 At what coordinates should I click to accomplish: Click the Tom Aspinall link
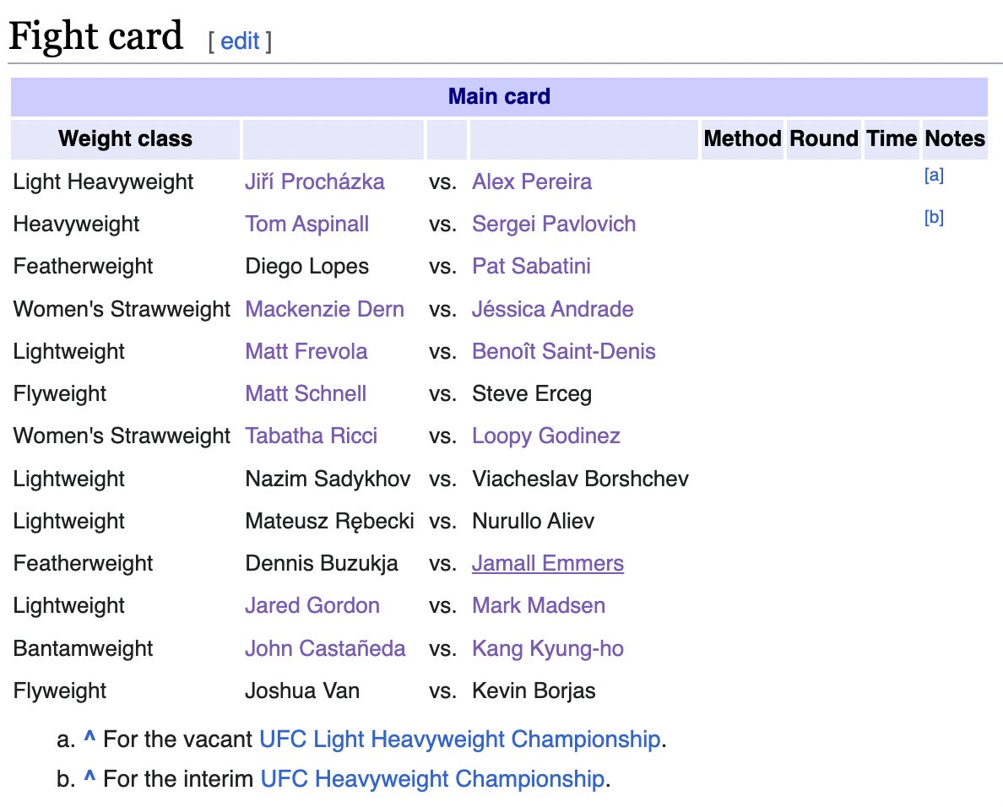(306, 224)
